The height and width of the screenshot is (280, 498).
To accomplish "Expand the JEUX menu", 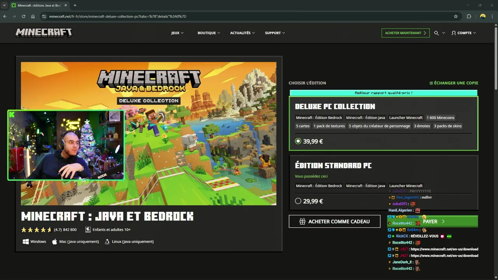I will (x=177, y=33).
